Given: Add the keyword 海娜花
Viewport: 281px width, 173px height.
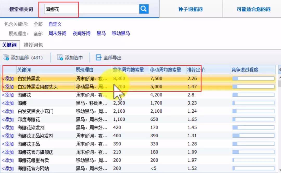Looking at the screenshot, I should click(x=8, y=95).
